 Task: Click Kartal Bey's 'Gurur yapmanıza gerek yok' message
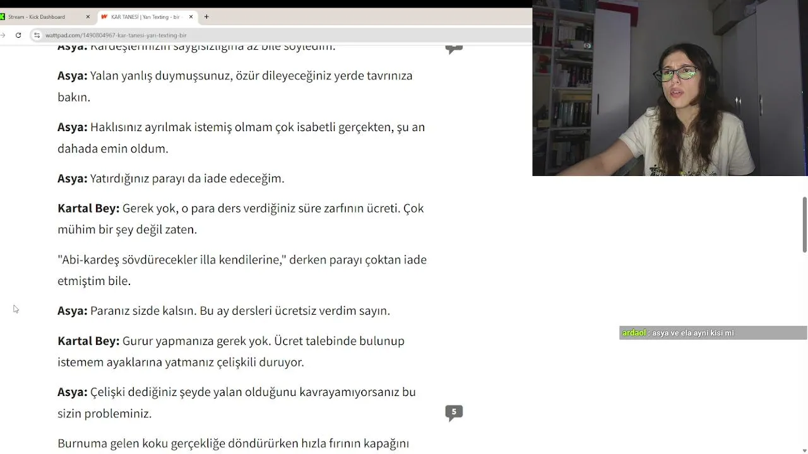(x=231, y=351)
